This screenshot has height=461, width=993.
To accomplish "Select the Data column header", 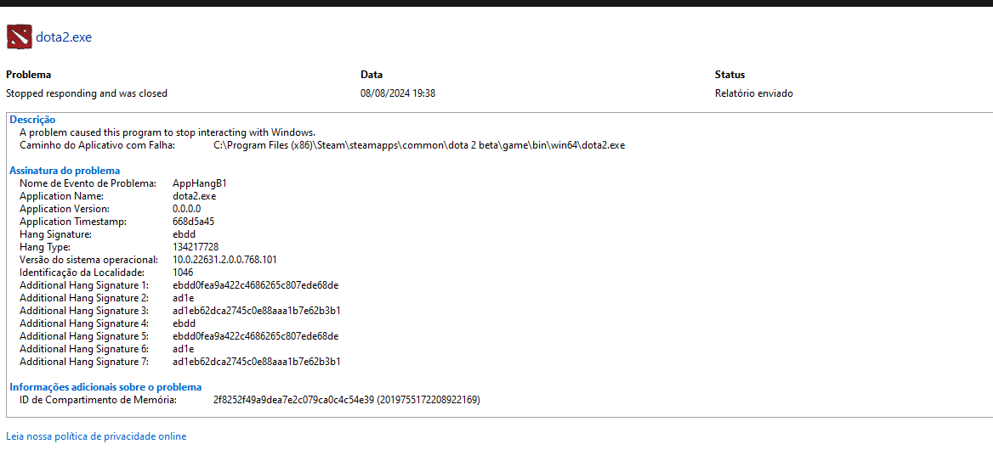I will coord(372,75).
